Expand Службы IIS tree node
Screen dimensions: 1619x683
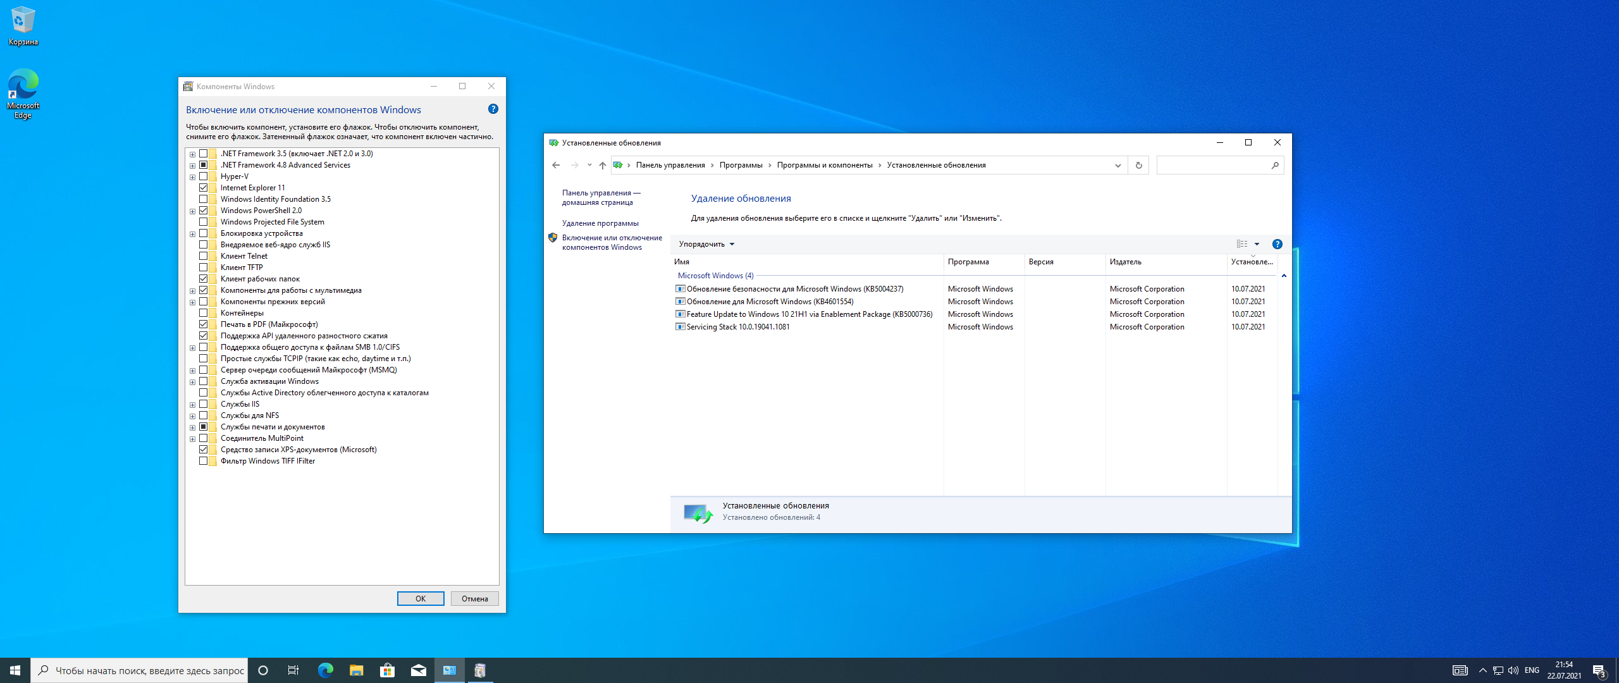coord(192,405)
